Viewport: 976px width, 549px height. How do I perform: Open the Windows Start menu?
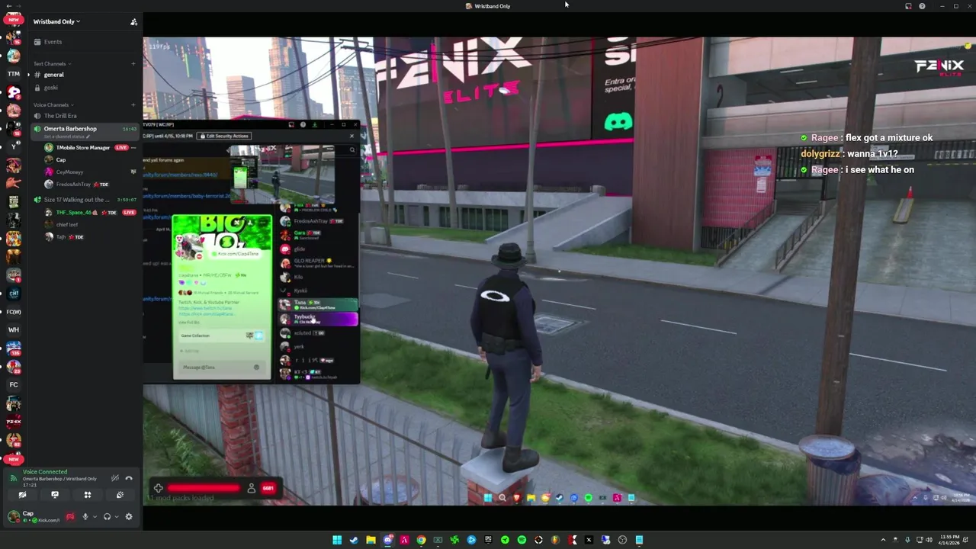(337, 540)
